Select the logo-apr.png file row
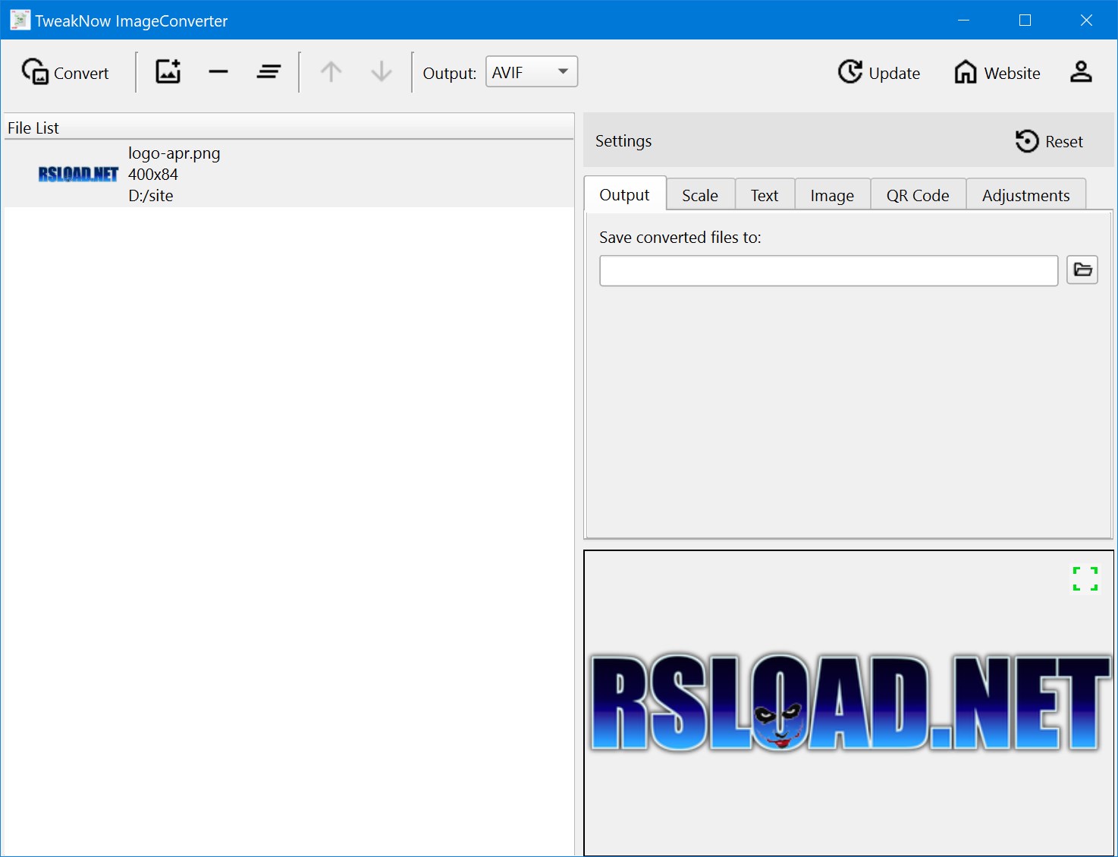 pos(288,174)
